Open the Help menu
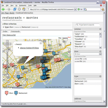Viewport: 108px width, 108px height. pos(35,6)
